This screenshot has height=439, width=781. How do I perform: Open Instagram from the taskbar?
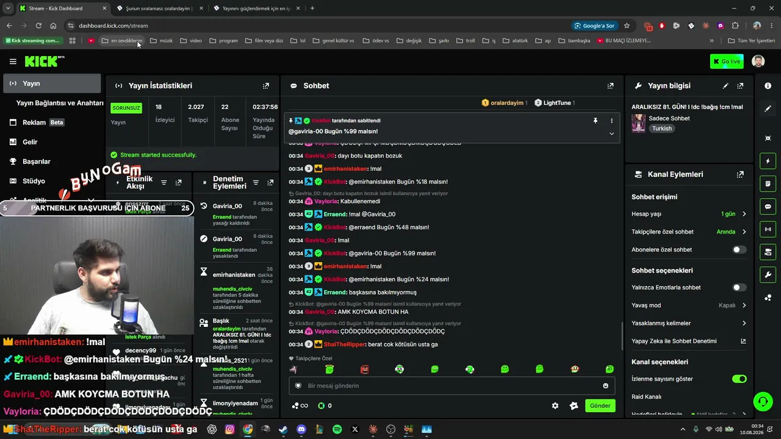click(x=229, y=429)
